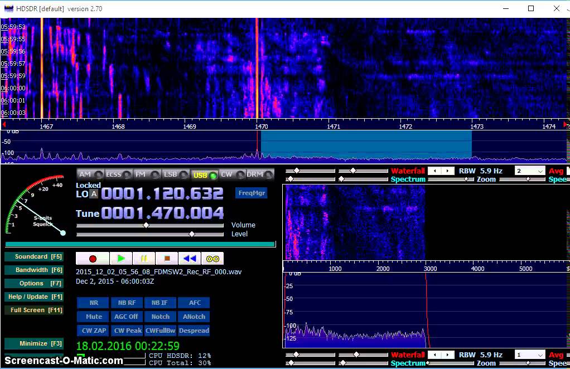The image size is (570, 369).
Task: Enable the ANotch auto notch filter
Action: coord(194,317)
